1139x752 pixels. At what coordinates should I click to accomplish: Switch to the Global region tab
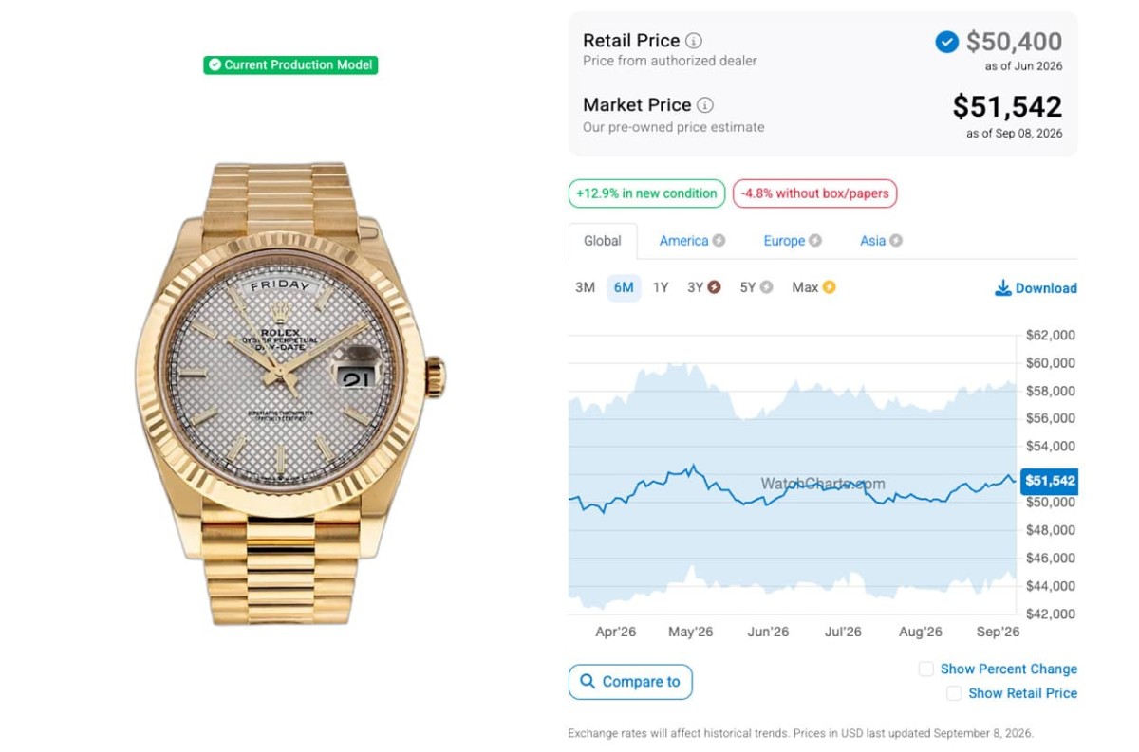click(x=603, y=241)
